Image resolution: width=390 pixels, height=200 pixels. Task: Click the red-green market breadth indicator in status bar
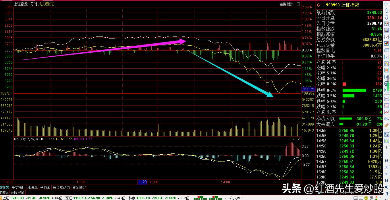coord(208,198)
